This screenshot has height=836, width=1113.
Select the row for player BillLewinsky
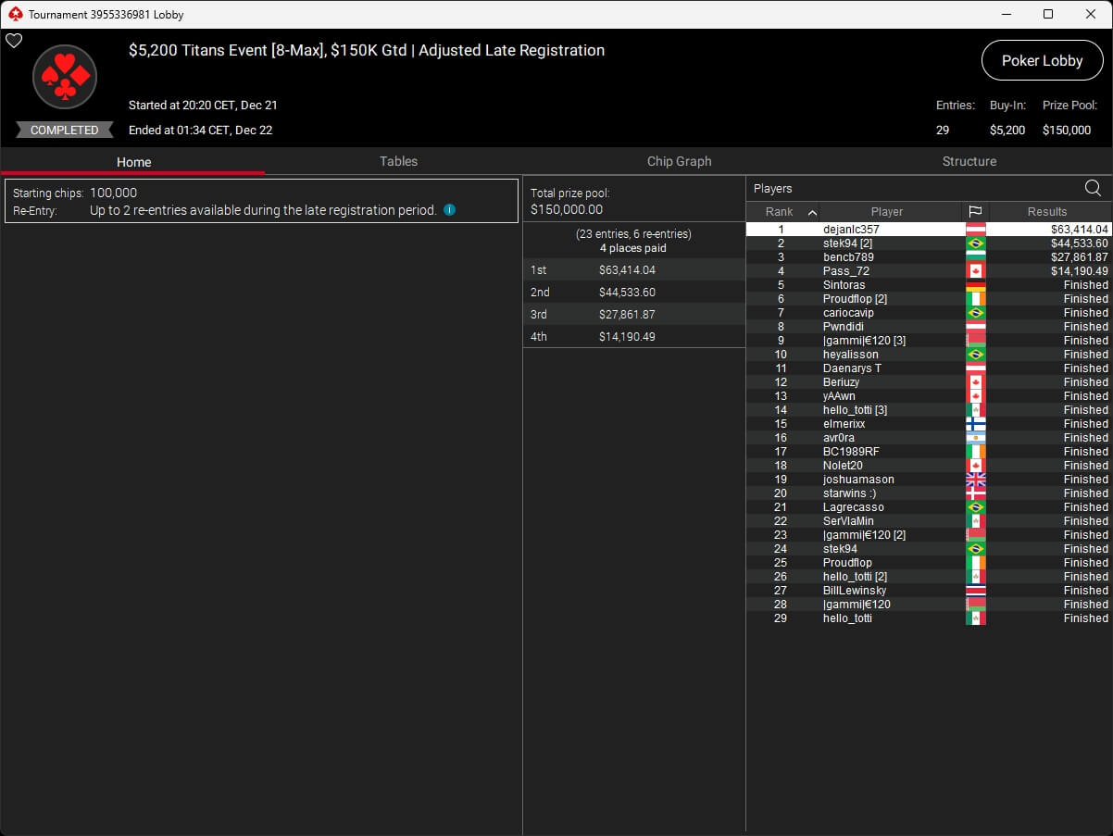click(854, 591)
